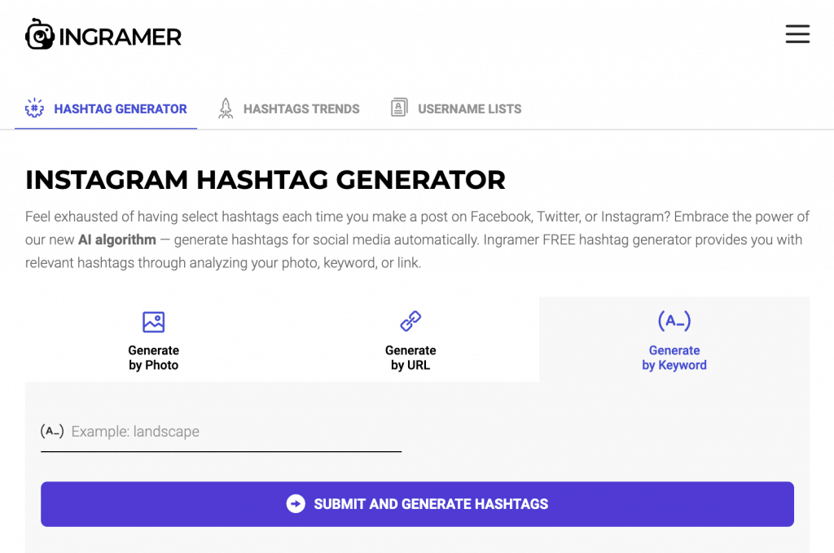Click Submit and Generate Hashtags button

(x=418, y=504)
